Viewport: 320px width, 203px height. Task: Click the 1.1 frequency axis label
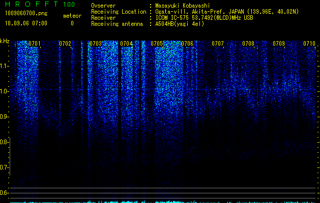[x=4, y=66]
